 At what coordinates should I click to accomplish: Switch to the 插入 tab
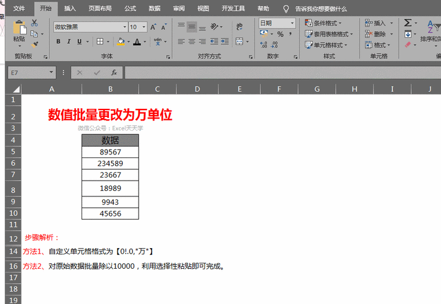[x=70, y=9]
